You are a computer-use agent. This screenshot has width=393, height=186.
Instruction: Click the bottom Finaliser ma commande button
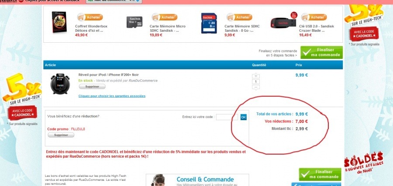[x=320, y=174]
